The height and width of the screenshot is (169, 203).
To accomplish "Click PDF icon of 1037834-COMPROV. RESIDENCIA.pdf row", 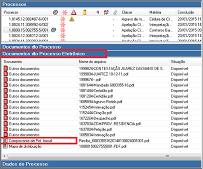I will click(x=5, y=124).
